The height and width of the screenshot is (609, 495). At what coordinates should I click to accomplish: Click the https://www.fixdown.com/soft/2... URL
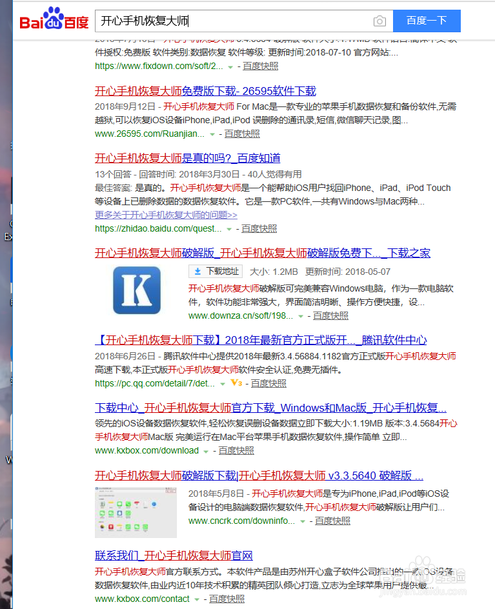click(x=159, y=66)
